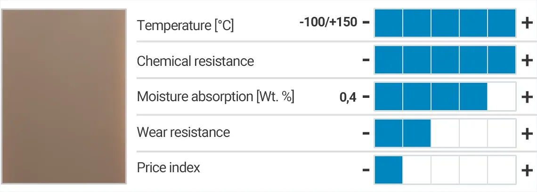This screenshot has width=537, height=192.
Task: Click the minus sign on Chemical resistance row
Action: tap(366, 60)
